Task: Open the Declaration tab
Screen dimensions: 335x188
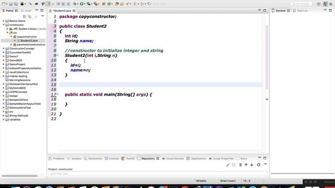Action: pos(93,159)
